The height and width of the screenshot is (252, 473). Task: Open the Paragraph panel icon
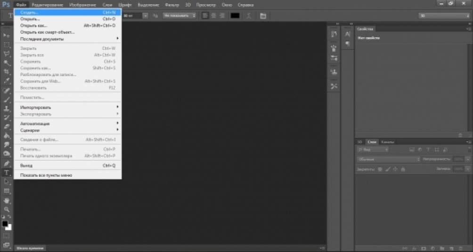tap(348, 44)
